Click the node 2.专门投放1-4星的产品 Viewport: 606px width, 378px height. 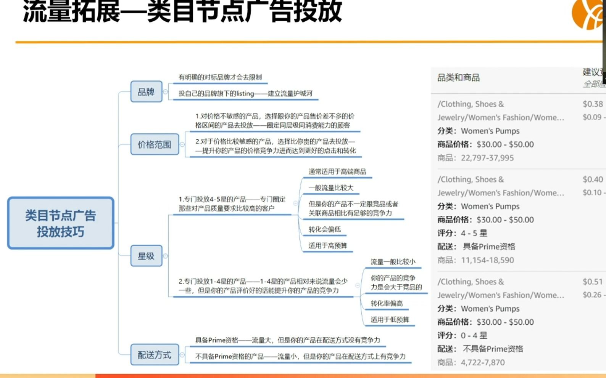[x=263, y=286]
